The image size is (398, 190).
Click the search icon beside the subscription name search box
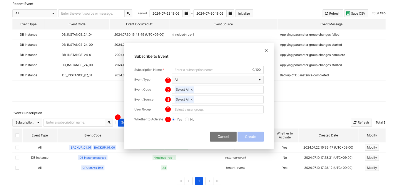tap(109, 122)
